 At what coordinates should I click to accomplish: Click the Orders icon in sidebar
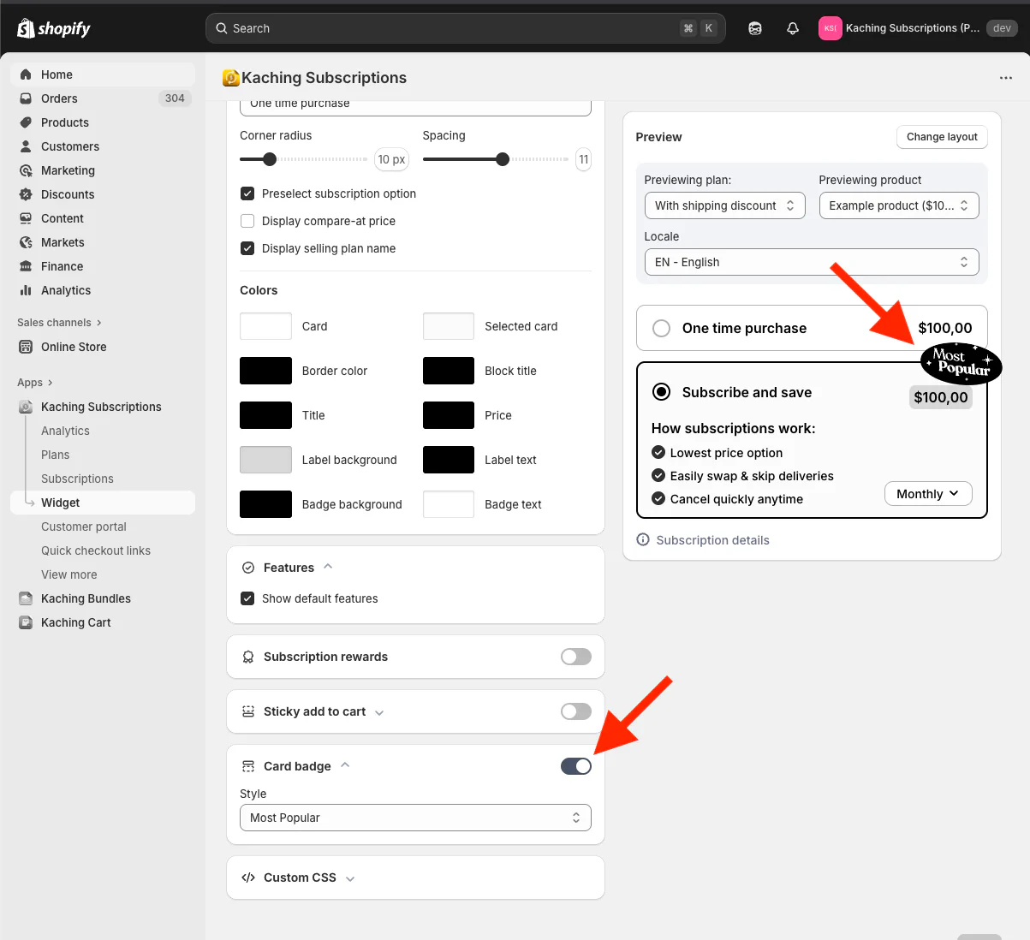(x=26, y=98)
